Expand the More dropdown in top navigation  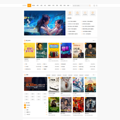[69, 5]
